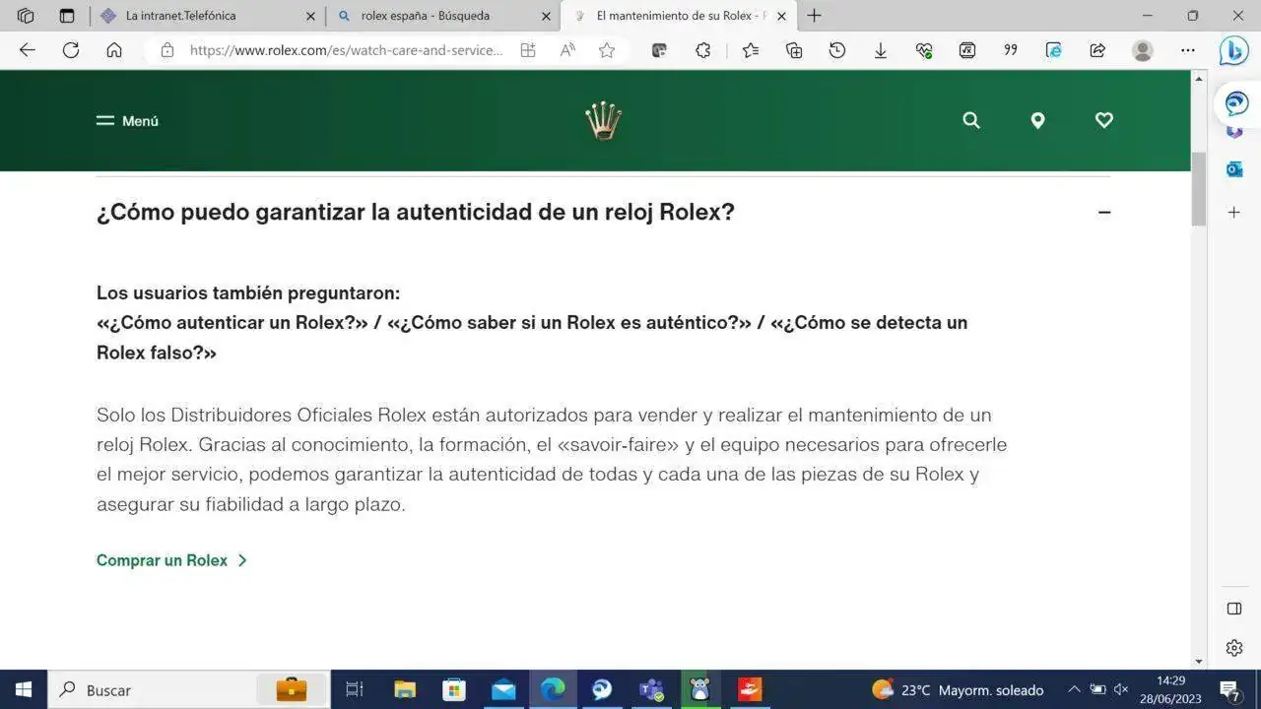Viewport: 1261px width, 709px height.
Task: Open the workspaces icon in Edge title bar
Action: [26, 16]
